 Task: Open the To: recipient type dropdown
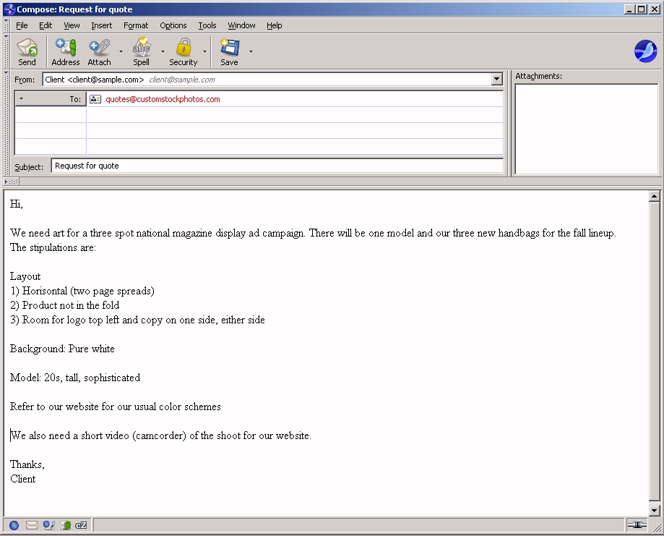tap(51, 99)
